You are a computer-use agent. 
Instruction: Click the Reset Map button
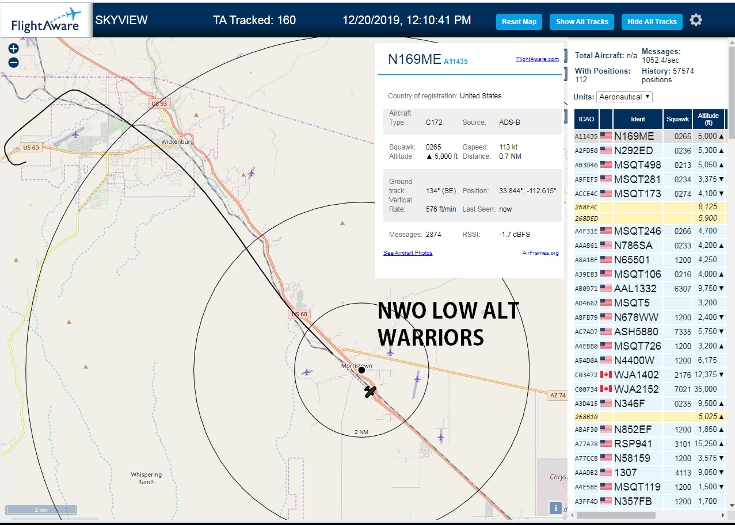[519, 22]
